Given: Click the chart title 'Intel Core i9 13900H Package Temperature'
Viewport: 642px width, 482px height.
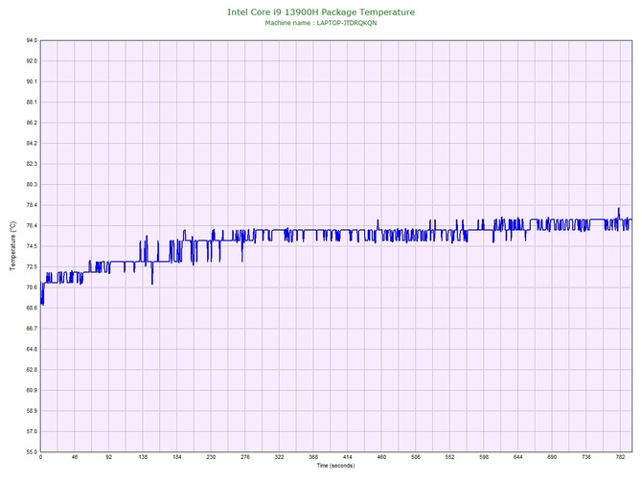Looking at the screenshot, I should (x=320, y=11).
